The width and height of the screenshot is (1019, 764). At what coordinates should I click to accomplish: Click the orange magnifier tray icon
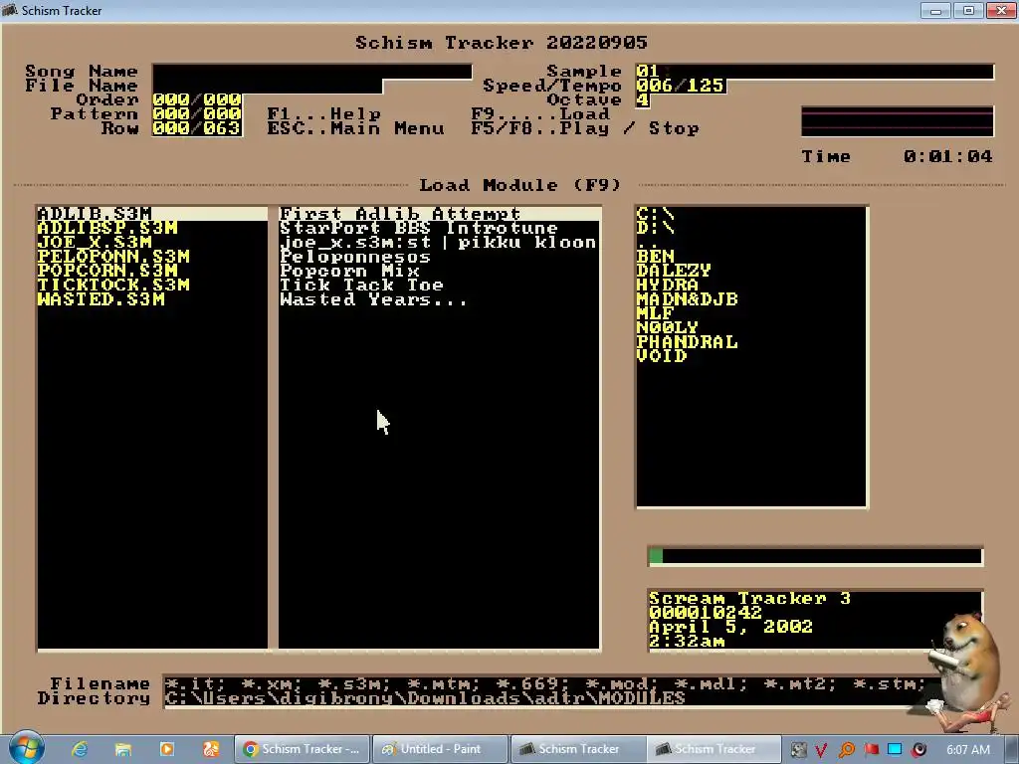point(847,750)
